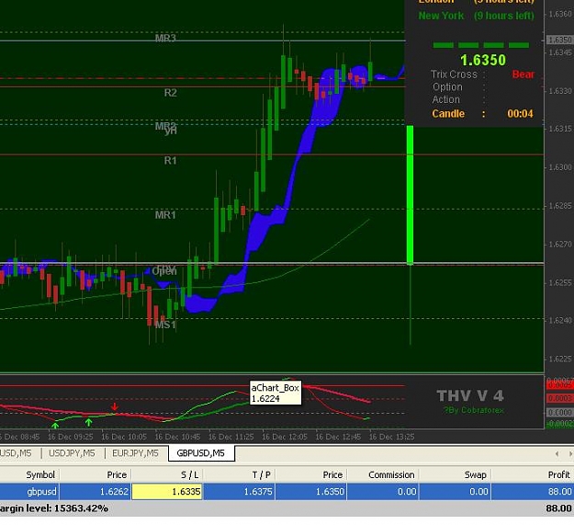Click the MS1 pivot level label
Image resolution: width=574 pixels, height=525 pixels.
(x=165, y=325)
